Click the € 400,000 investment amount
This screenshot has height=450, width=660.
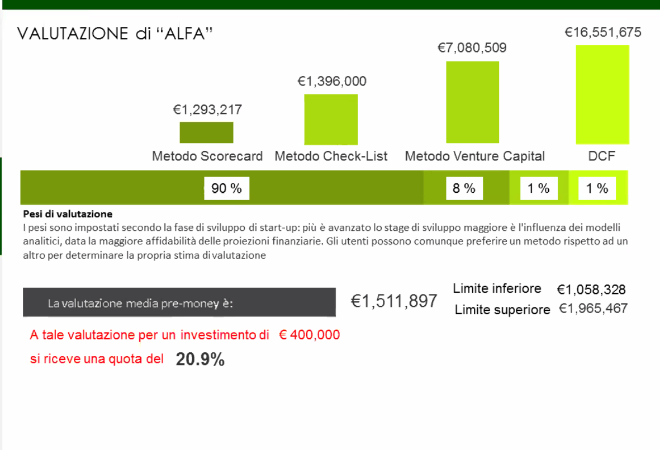pos(310,335)
